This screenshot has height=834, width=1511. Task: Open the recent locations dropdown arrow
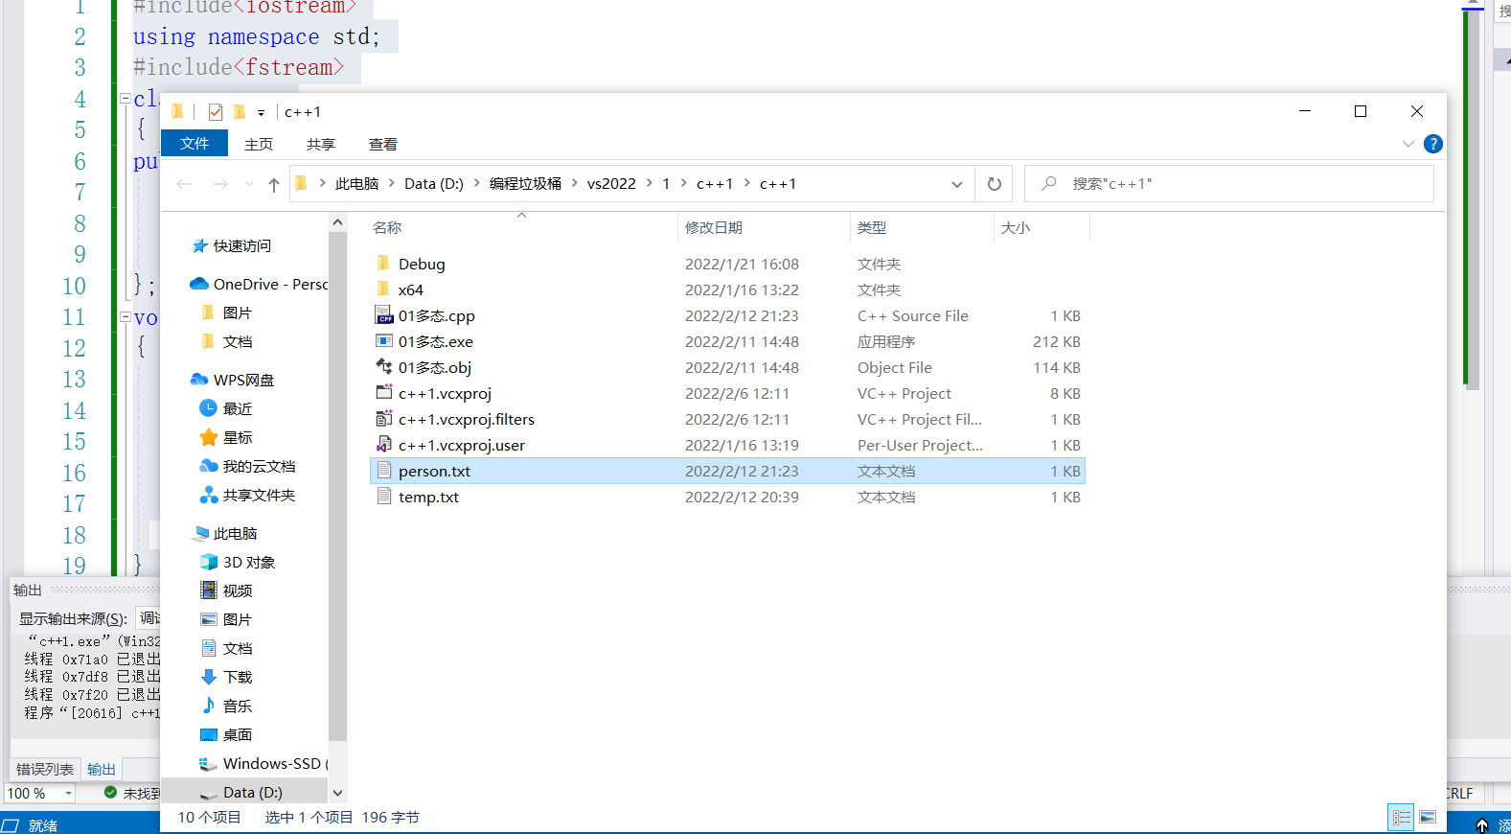pyautogui.click(x=249, y=184)
